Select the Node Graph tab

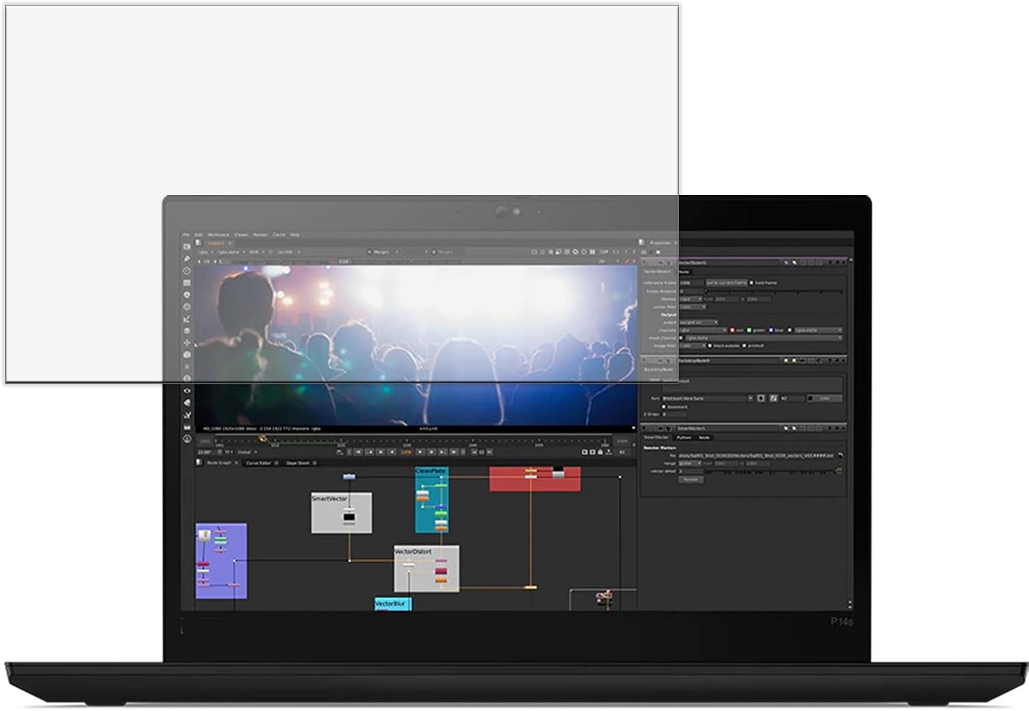(219, 463)
